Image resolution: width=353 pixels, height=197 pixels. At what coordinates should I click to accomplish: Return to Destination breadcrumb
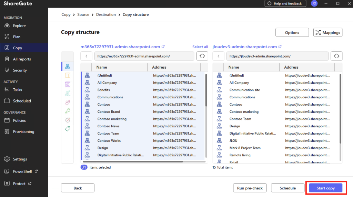click(x=106, y=14)
